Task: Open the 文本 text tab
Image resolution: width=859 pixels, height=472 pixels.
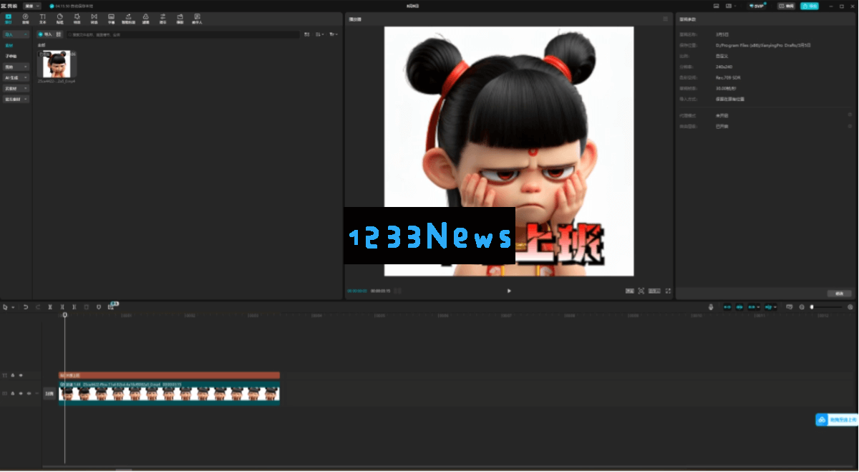Action: coord(43,19)
